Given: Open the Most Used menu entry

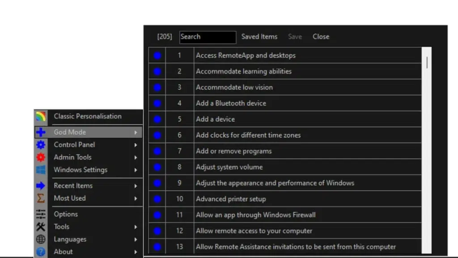Looking at the screenshot, I should [70, 198].
